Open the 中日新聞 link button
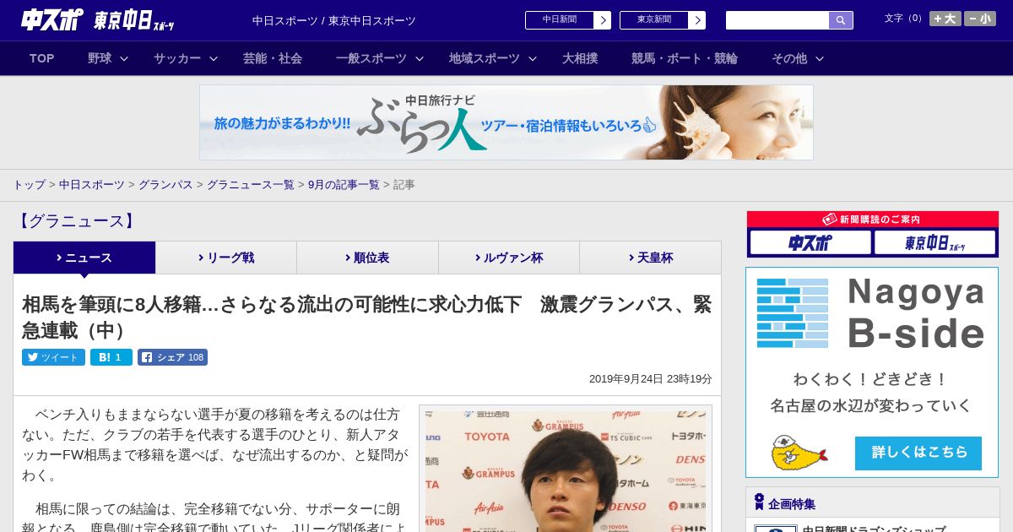This screenshot has height=532, width=1013. [560, 20]
